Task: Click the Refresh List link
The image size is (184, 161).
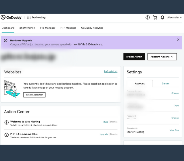Action: (x=110, y=72)
